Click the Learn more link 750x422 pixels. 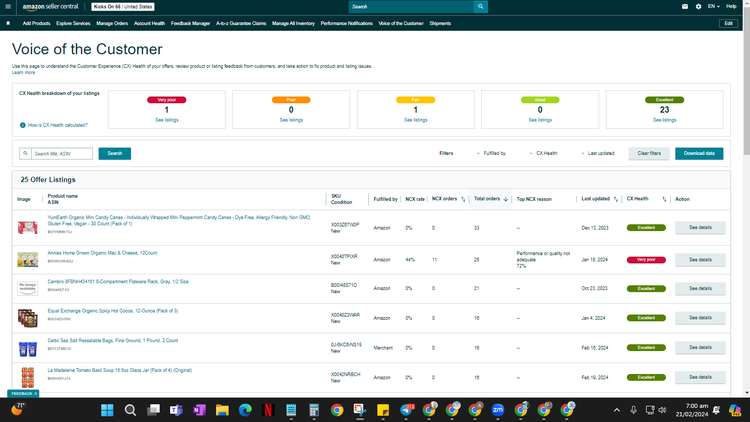23,73
